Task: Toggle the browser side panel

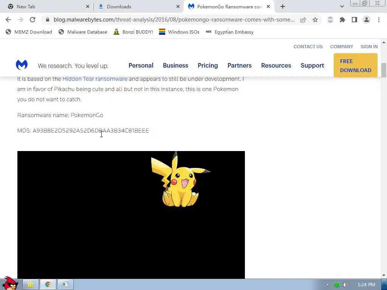Action: pyautogui.click(x=354, y=20)
